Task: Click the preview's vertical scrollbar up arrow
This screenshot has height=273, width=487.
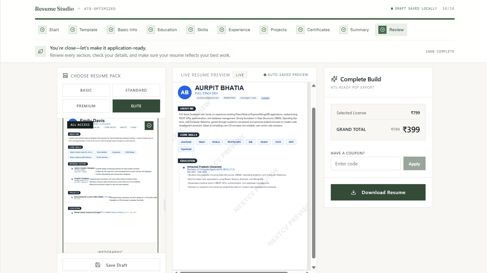Action: (314, 86)
